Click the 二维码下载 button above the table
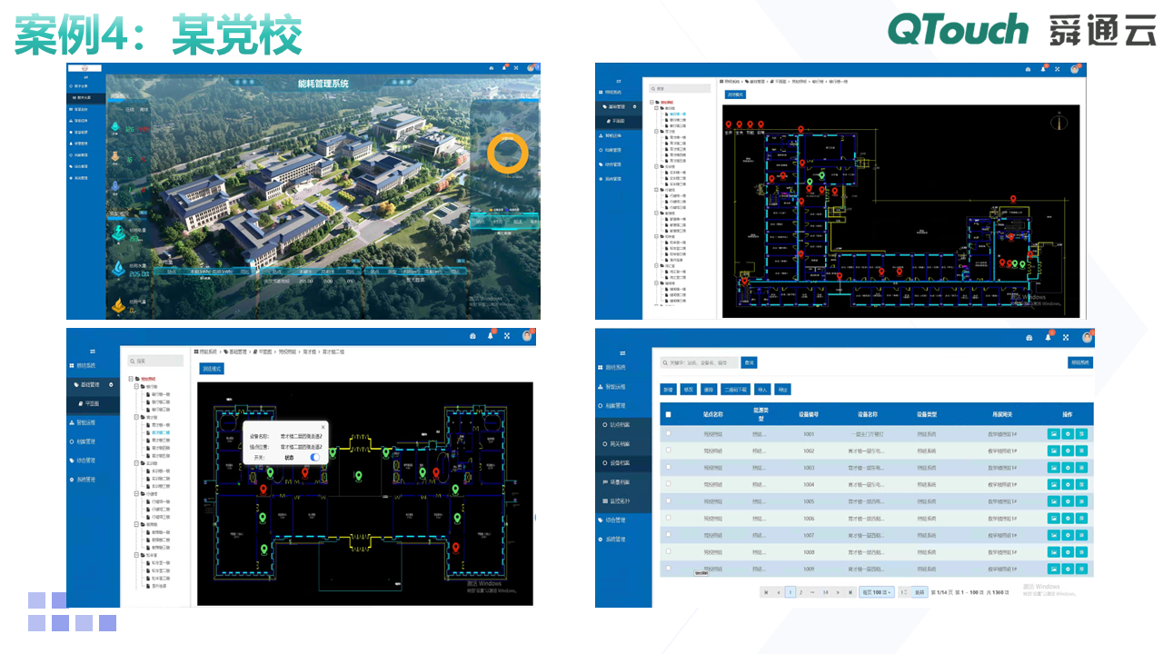 tap(735, 390)
